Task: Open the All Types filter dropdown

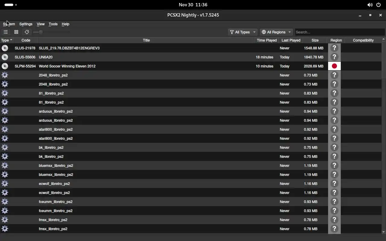Action: [242, 32]
